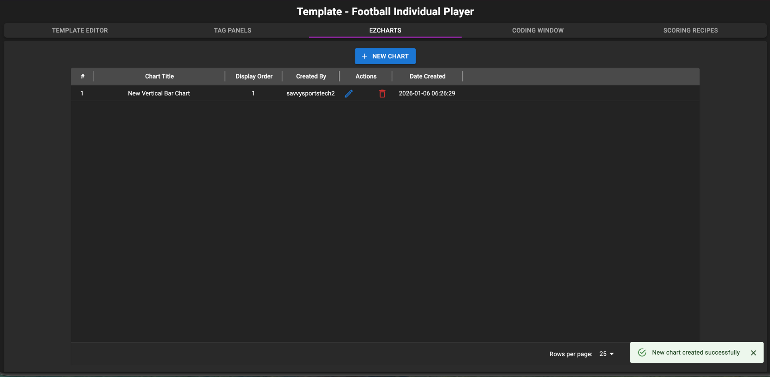Click the 2026-01-06 06:26:29 date cell

[427, 93]
